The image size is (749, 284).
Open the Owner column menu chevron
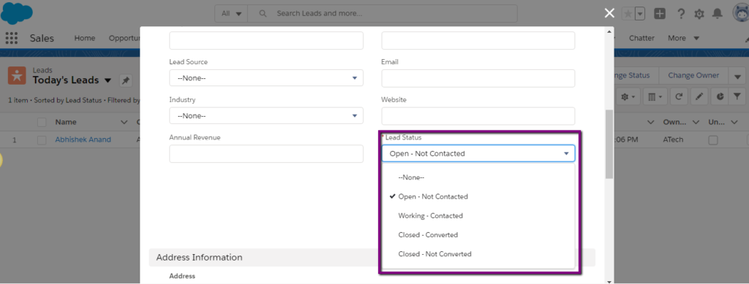pos(696,123)
